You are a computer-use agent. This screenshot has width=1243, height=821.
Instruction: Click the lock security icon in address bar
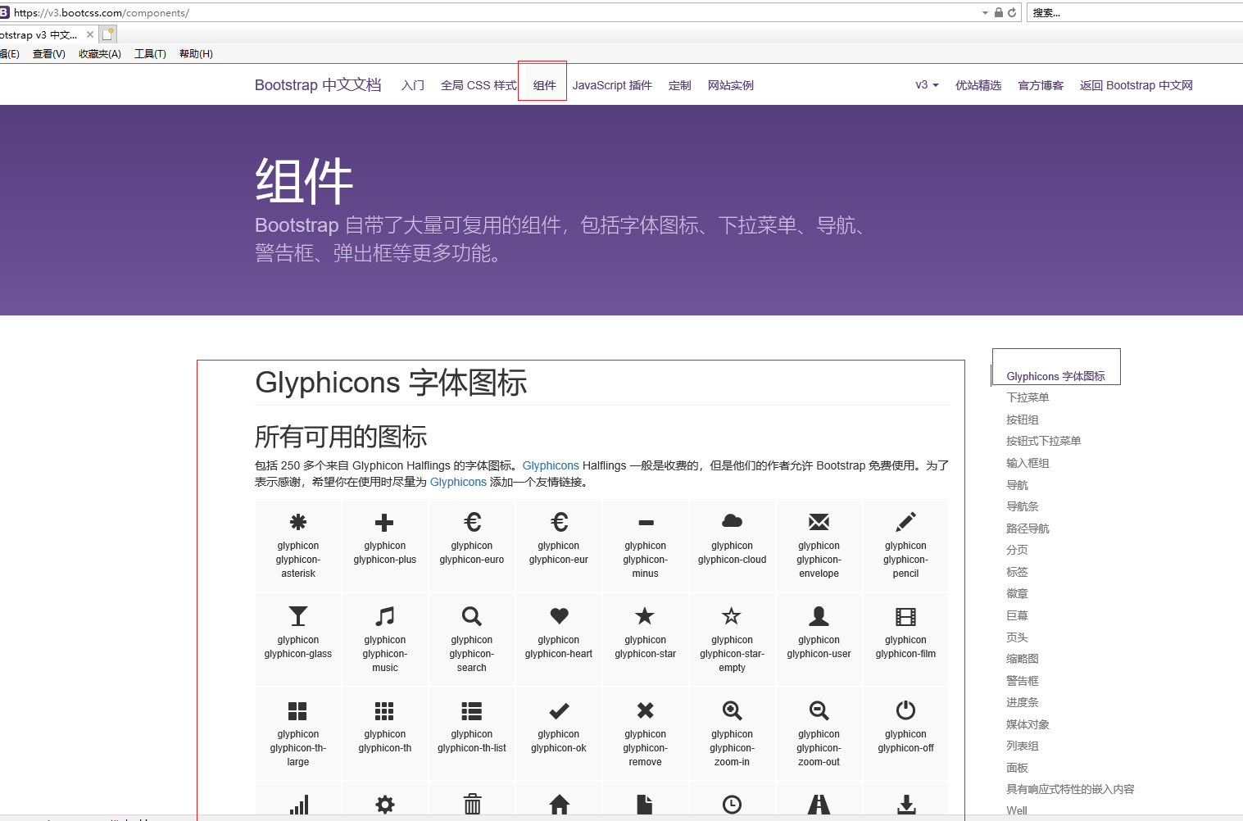(x=999, y=12)
